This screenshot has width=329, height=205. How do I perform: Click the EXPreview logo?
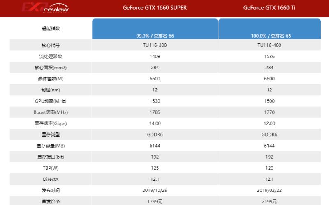click(45, 8)
